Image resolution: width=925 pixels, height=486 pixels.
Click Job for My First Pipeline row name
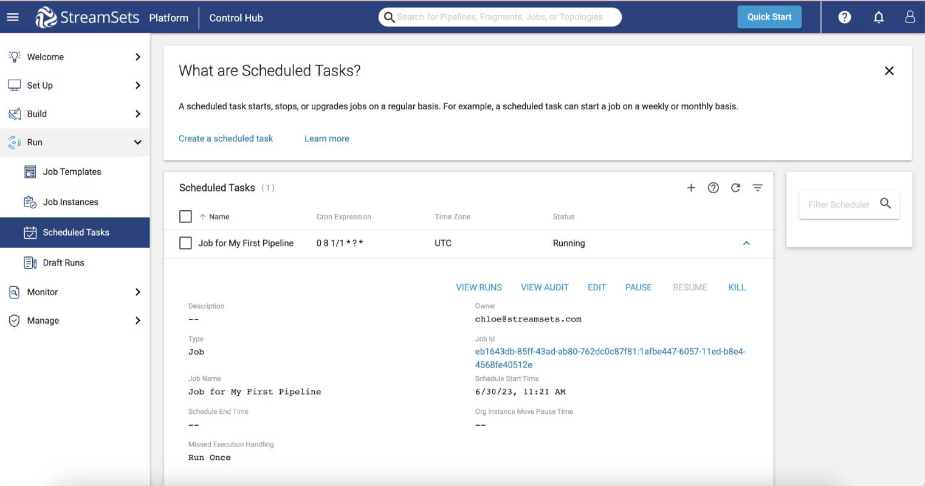click(246, 243)
